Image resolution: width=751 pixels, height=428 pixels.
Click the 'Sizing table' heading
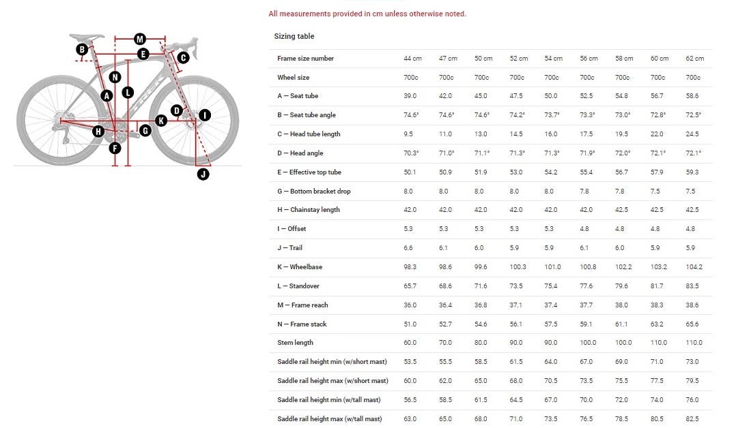(x=294, y=36)
